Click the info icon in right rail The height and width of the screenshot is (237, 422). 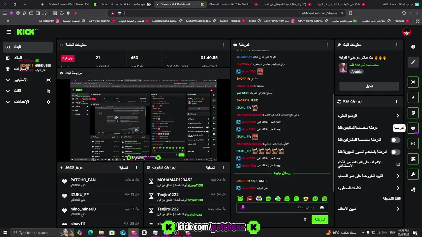(413, 47)
